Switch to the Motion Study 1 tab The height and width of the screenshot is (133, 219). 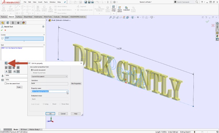tap(35, 129)
